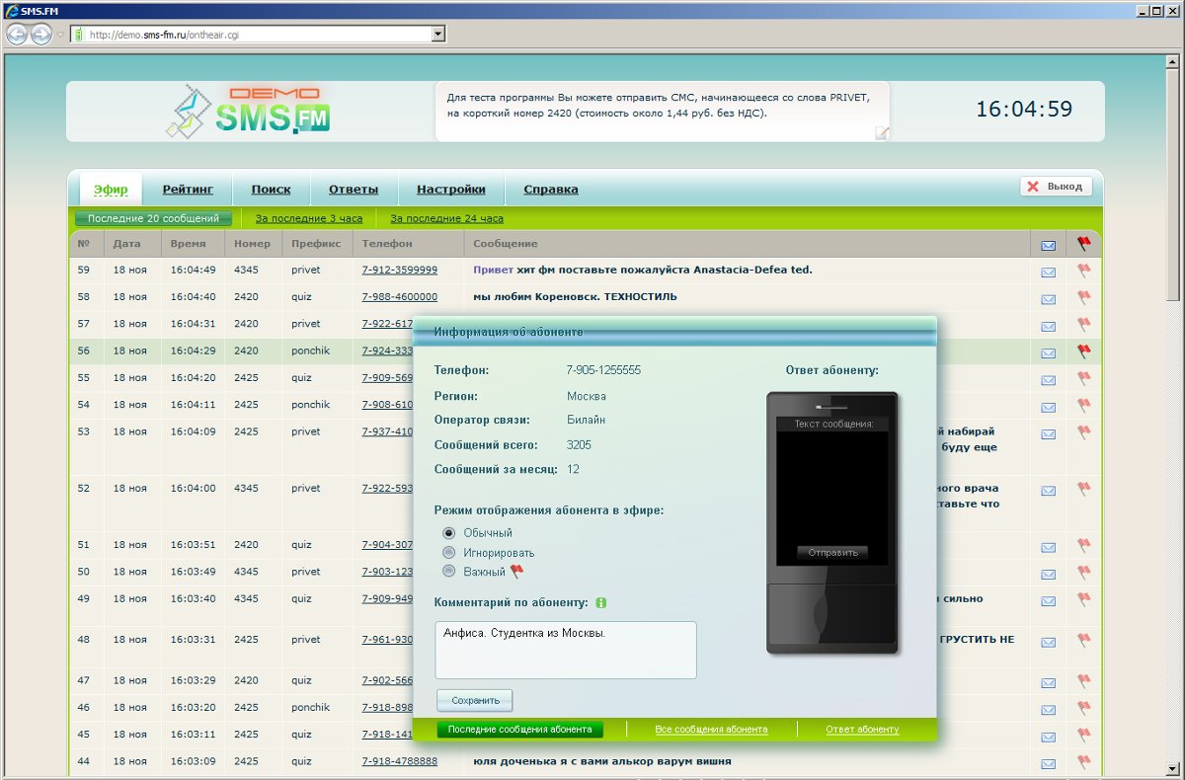Open the Эфир tab

pos(111,190)
